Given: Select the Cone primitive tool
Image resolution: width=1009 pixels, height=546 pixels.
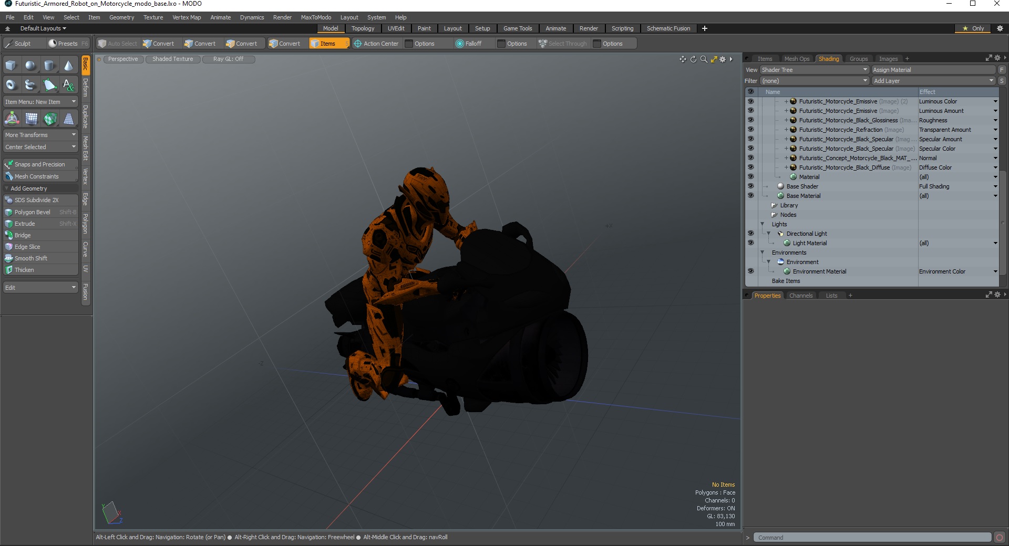Looking at the screenshot, I should click(68, 66).
